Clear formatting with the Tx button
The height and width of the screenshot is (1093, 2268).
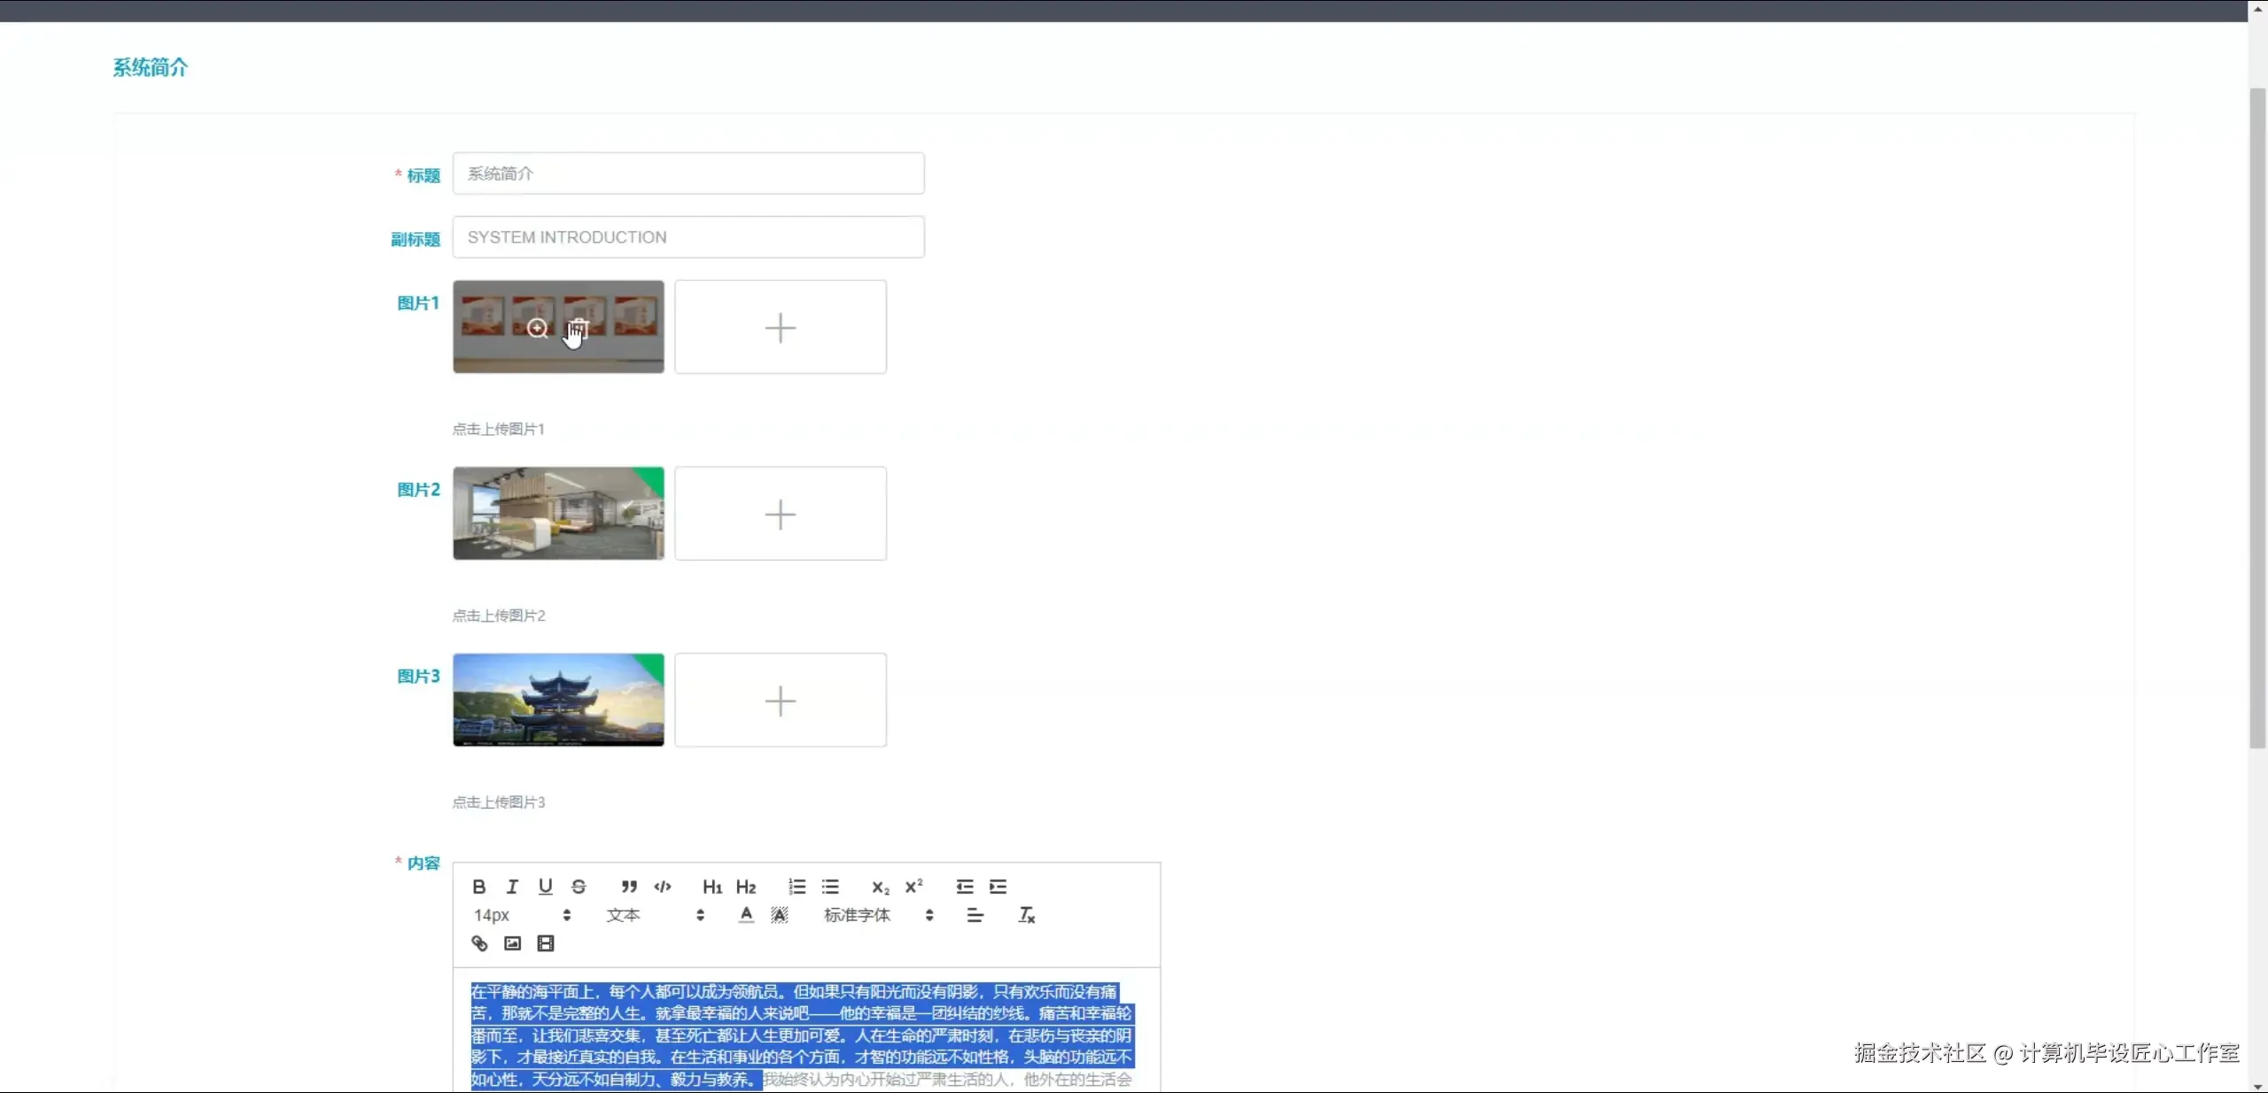click(x=1026, y=915)
